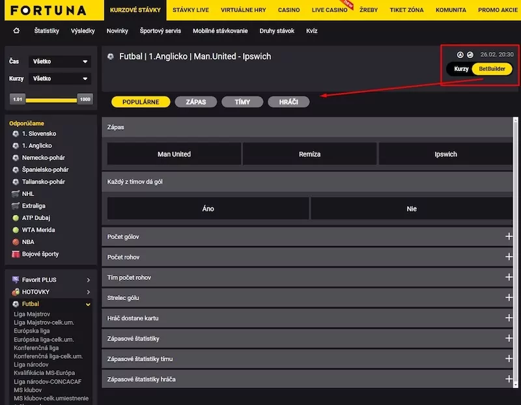Open the Európska liga league link
Screen dimensions: 521x405
(x=31, y=331)
